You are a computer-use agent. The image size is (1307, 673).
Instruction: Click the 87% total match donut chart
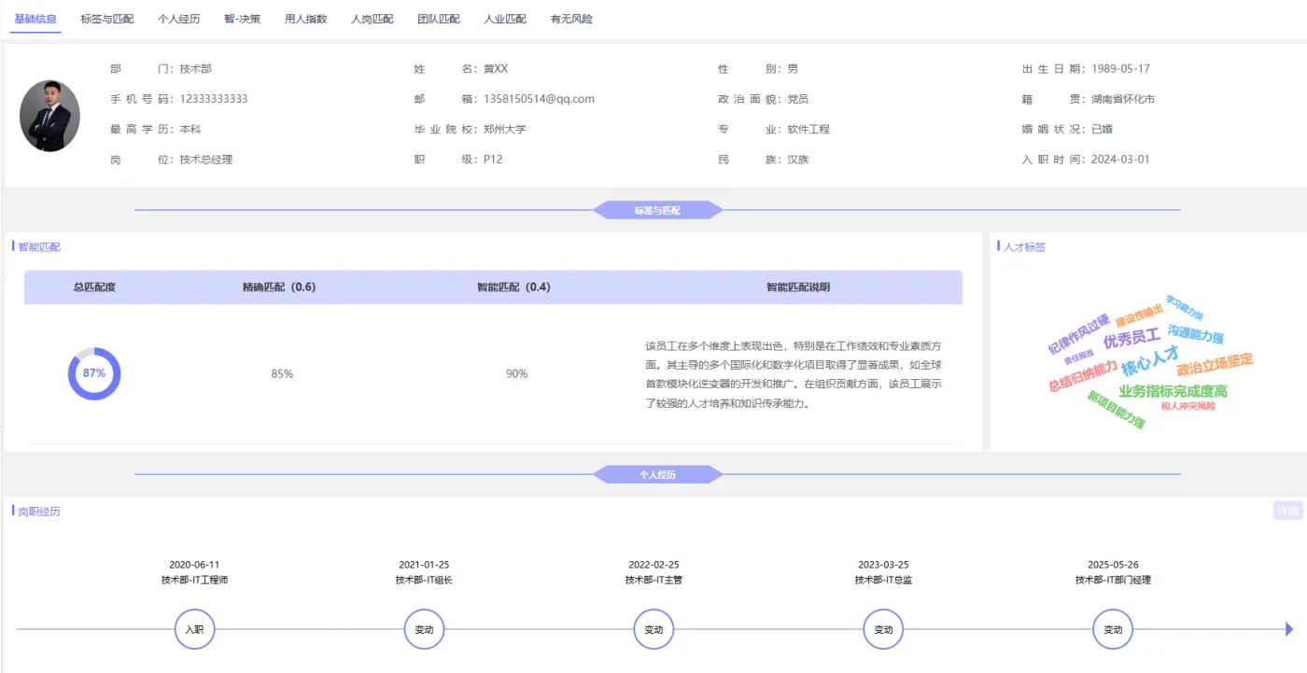click(x=94, y=373)
